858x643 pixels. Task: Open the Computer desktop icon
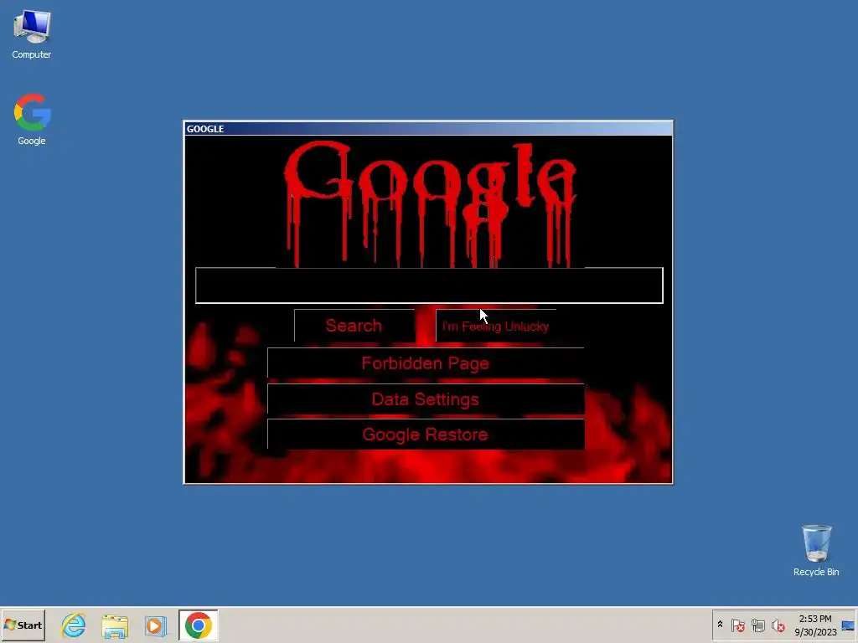[32, 33]
